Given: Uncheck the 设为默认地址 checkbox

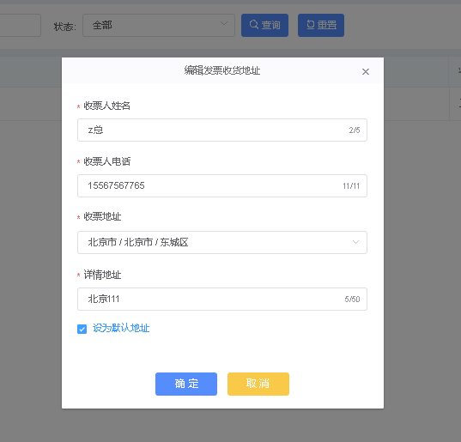Looking at the screenshot, I should point(82,329).
